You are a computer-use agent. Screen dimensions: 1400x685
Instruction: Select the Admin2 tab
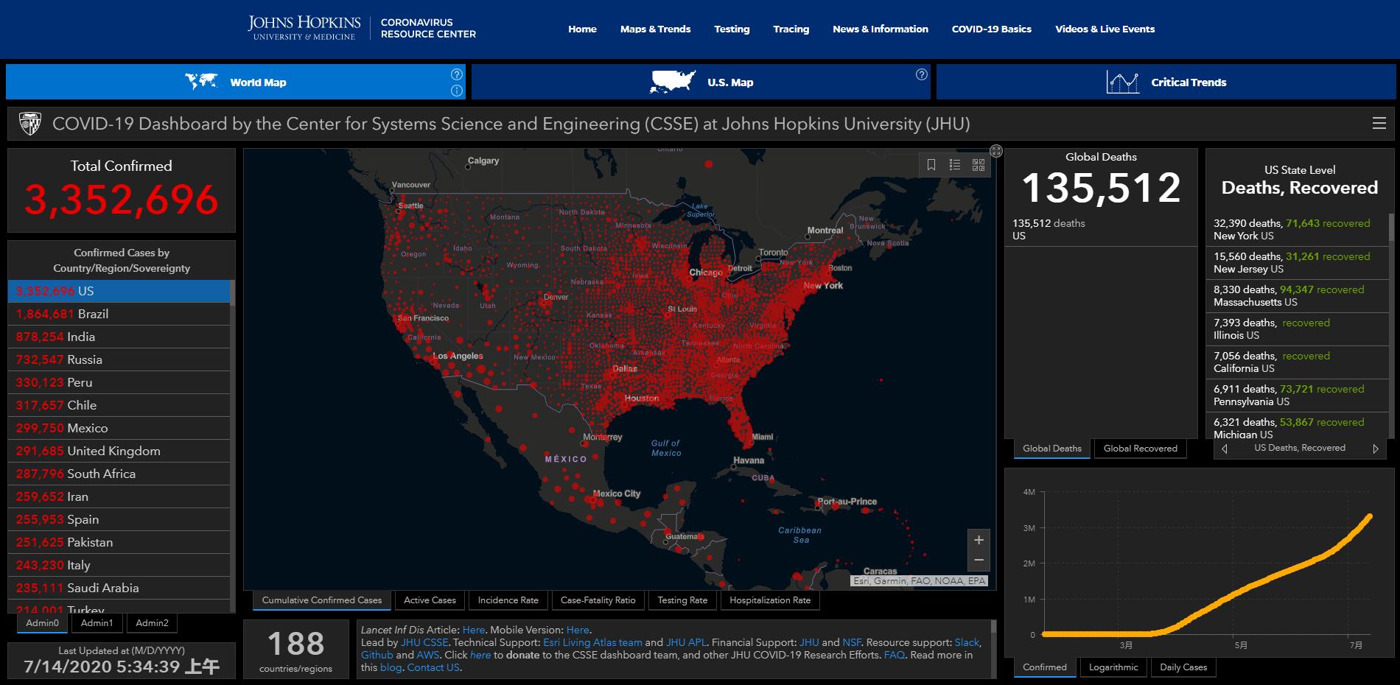click(x=153, y=623)
